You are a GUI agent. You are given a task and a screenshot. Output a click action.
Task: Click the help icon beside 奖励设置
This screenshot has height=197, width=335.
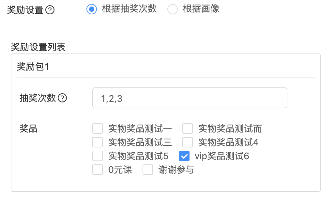(x=50, y=10)
